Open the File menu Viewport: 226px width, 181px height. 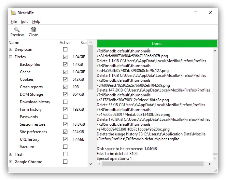tap(14, 21)
